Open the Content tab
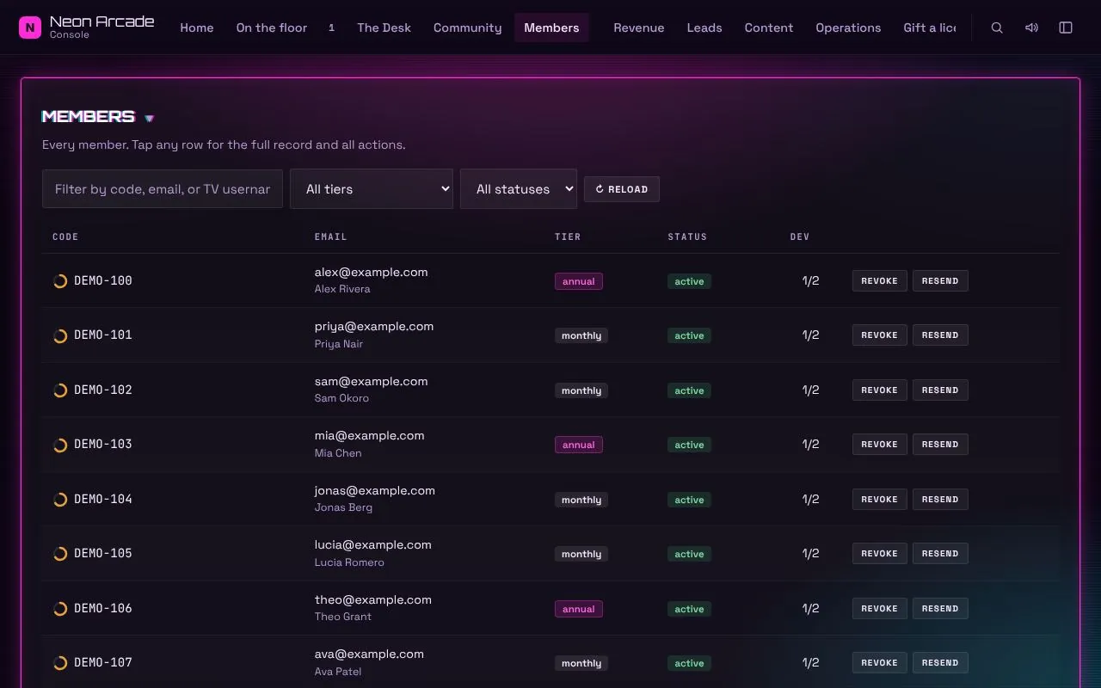 point(769,28)
